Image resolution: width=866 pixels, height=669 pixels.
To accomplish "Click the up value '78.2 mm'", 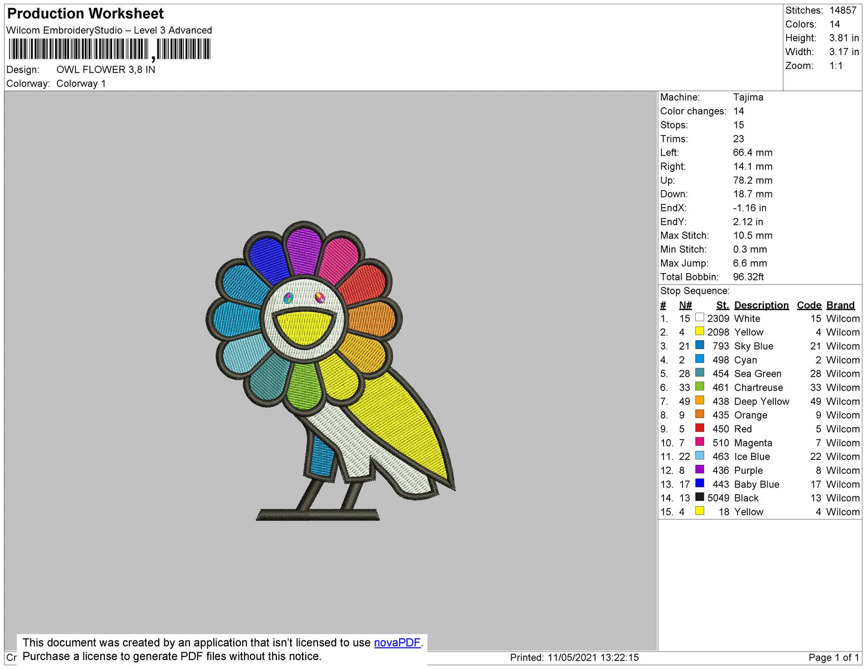I will (x=753, y=180).
